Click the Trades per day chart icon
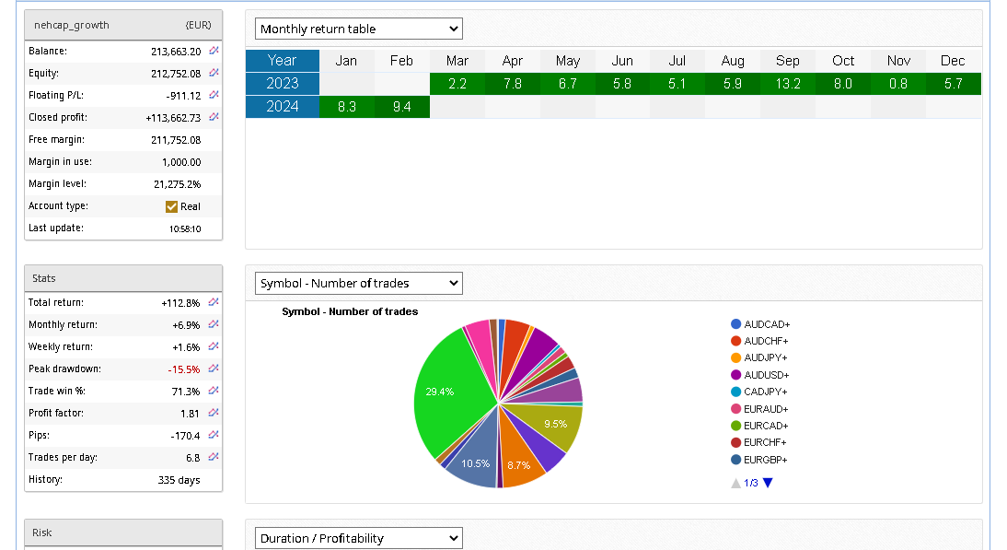The width and height of the screenshot is (1007, 550). (x=214, y=457)
